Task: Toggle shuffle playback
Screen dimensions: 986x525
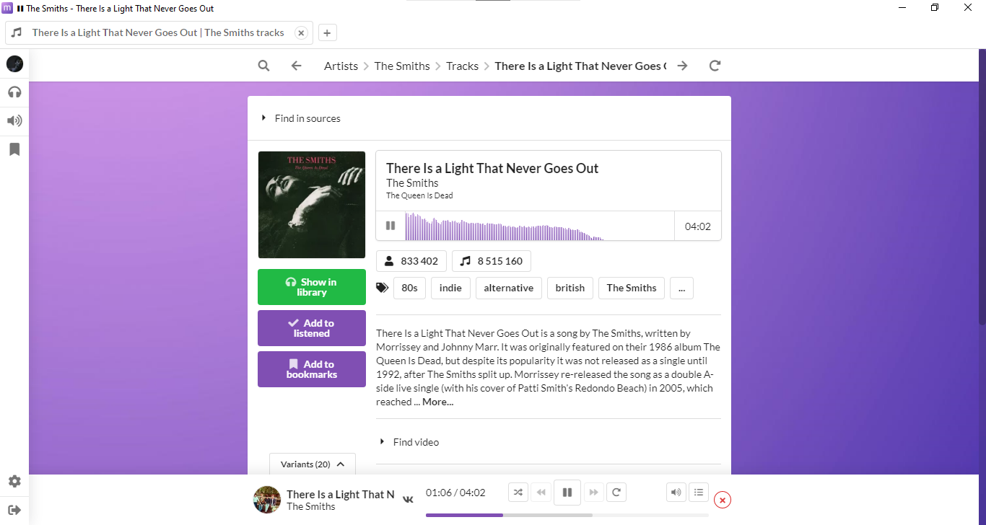Action: coord(518,493)
